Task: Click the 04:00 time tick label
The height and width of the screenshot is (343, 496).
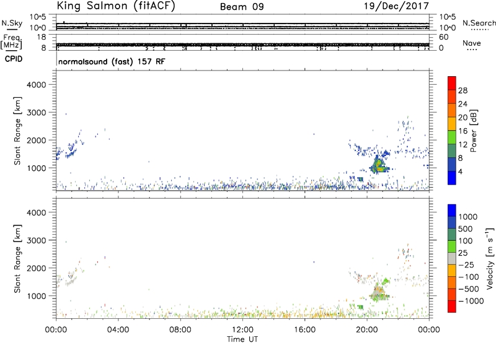Action: pyautogui.click(x=118, y=330)
